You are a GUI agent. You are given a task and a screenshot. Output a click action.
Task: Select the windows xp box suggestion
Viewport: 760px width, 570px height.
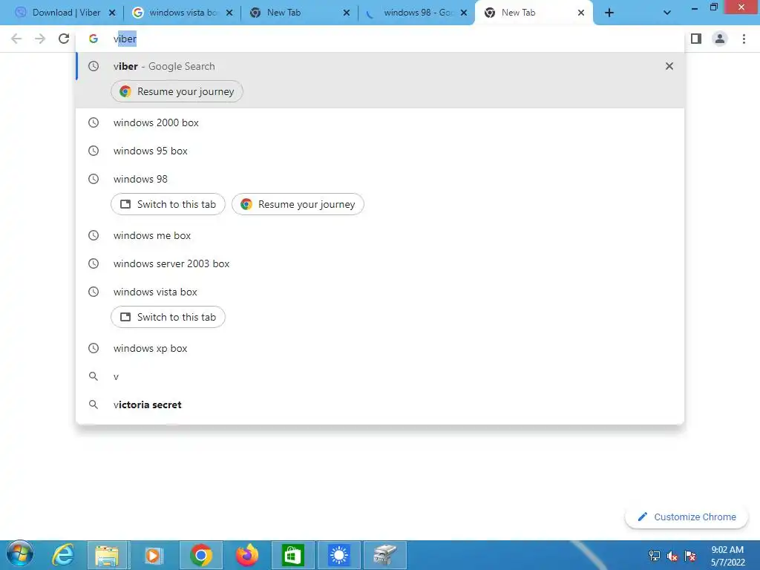pyautogui.click(x=380, y=348)
